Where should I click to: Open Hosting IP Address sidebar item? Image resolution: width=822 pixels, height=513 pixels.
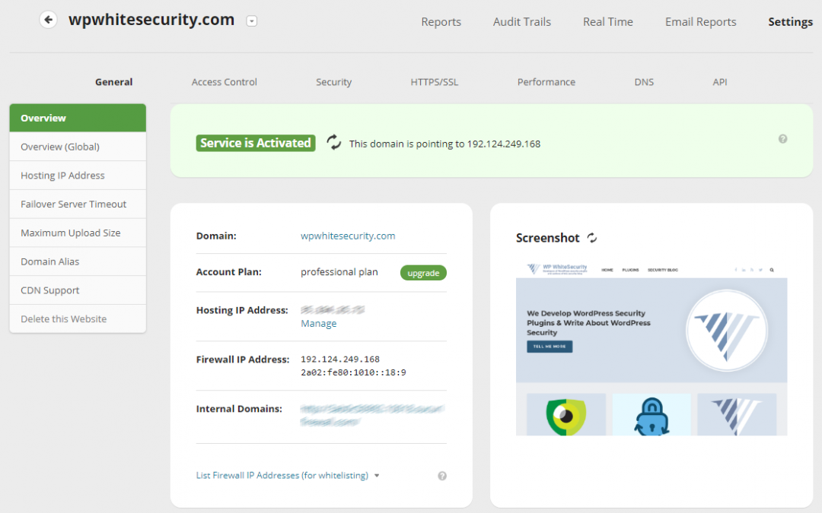78,176
